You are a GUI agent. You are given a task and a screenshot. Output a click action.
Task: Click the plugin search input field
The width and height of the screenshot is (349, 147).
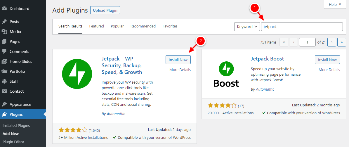(302, 27)
